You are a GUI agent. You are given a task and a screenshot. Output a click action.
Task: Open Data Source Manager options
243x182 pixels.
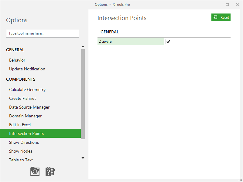coord(29,107)
